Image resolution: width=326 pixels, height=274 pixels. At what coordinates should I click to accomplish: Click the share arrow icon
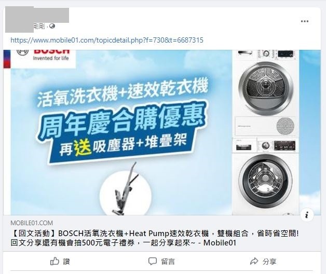(254, 261)
